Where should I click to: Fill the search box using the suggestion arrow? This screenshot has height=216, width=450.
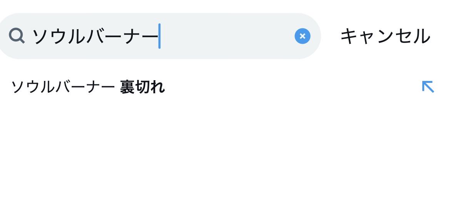428,87
